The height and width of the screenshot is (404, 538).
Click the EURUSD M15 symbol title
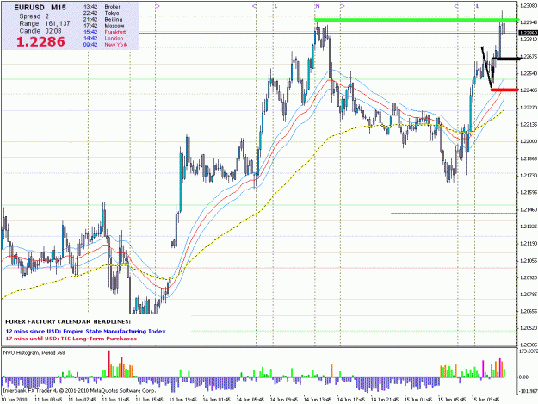coord(40,8)
